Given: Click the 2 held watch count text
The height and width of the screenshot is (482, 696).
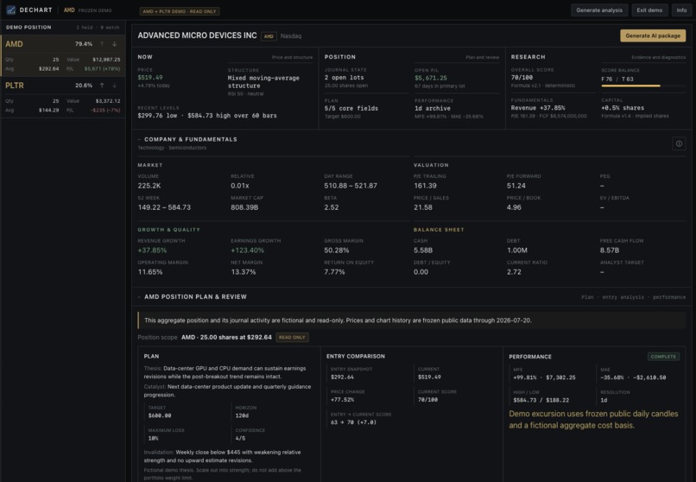Looking at the screenshot, I should click(98, 28).
